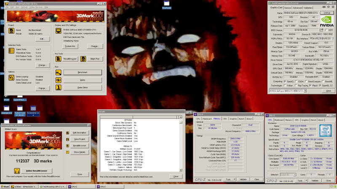Toggle the DirectCompute checkbox
Image resolution: width=337 pixels, height=189 pixels.
306,81
